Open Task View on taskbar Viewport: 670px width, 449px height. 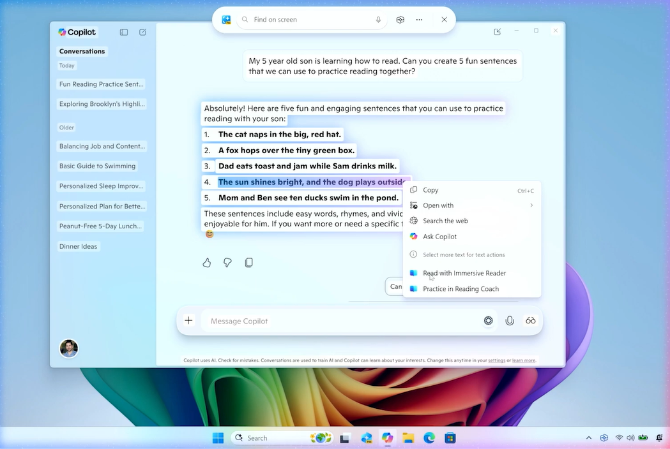(x=345, y=438)
